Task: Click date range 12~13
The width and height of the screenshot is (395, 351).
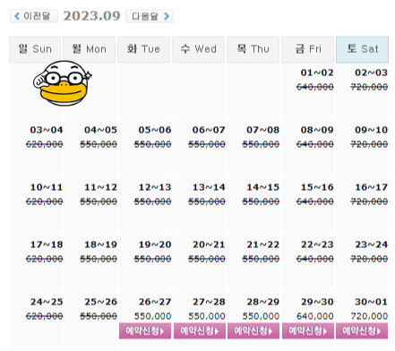Action: [x=155, y=187]
